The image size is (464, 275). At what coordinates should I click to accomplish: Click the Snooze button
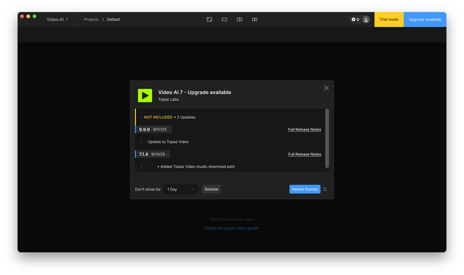[x=211, y=189]
